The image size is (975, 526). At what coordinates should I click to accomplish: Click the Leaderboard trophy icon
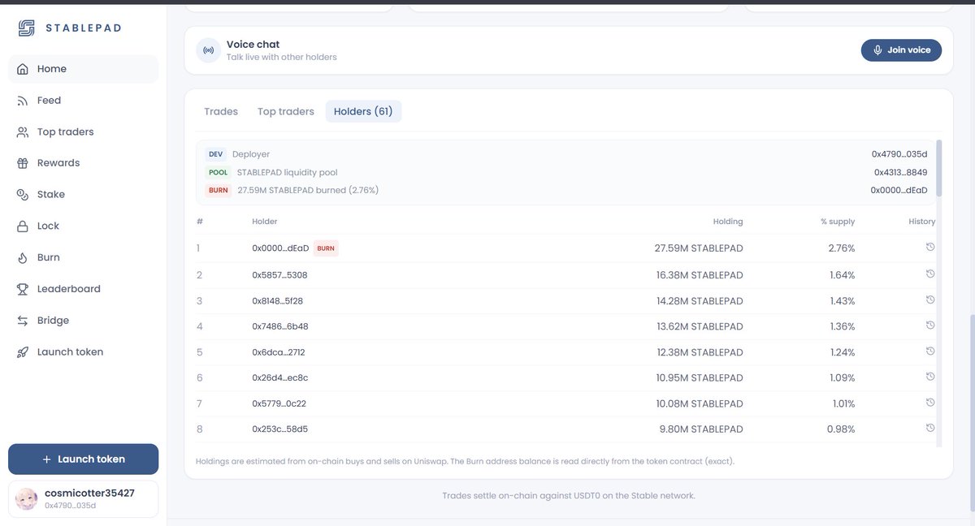click(23, 289)
